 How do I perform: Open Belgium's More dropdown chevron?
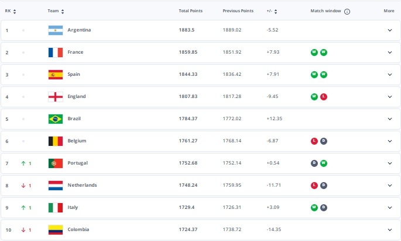390,141
